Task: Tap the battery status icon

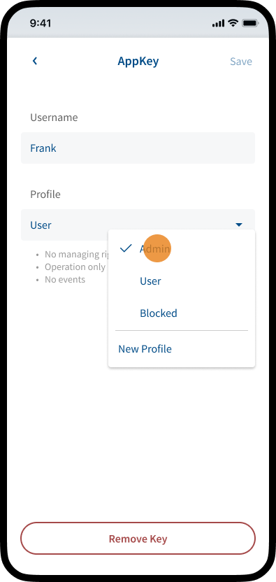Action: (250, 23)
